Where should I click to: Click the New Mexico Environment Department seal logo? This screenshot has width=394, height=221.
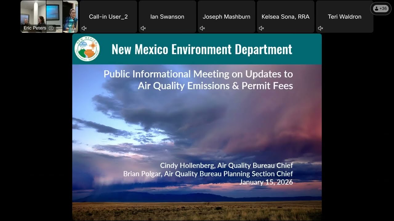tap(87, 49)
